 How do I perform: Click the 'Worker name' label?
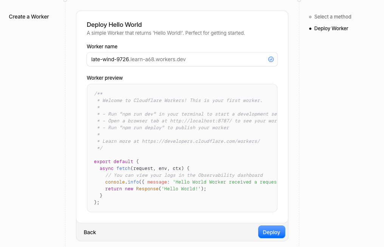pos(102,46)
